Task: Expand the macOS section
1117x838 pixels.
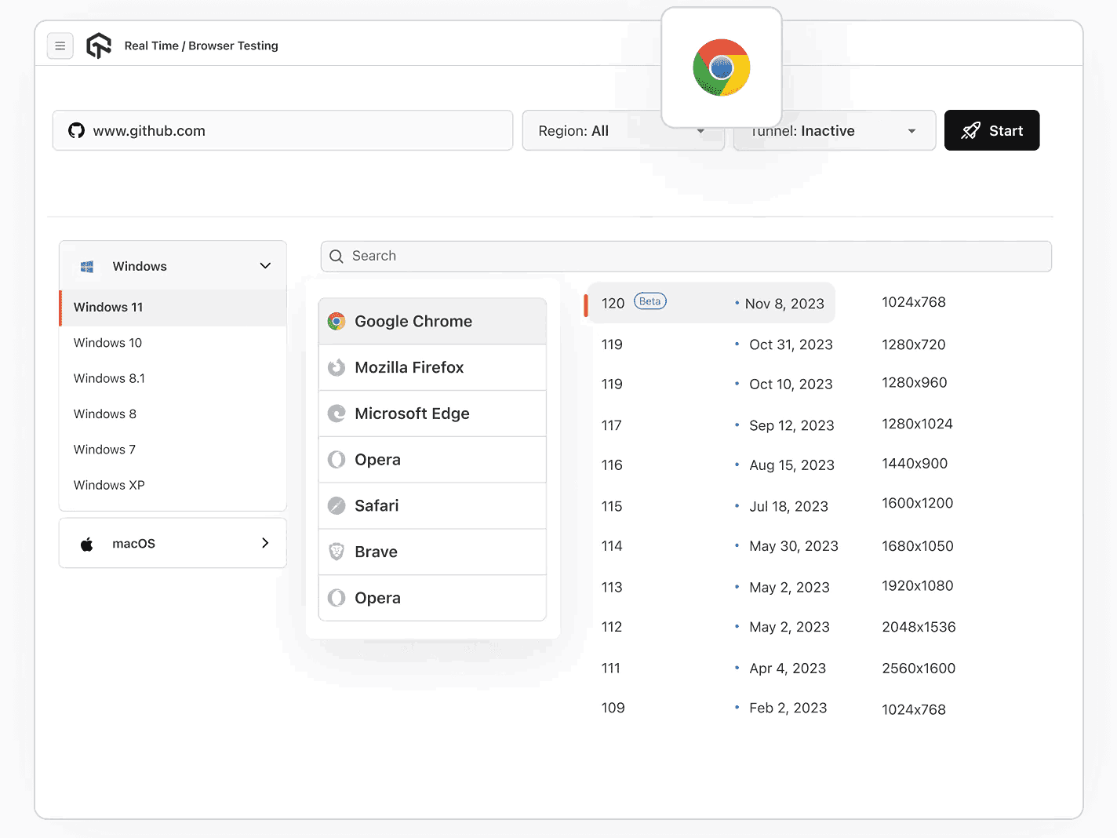Action: pyautogui.click(x=172, y=543)
